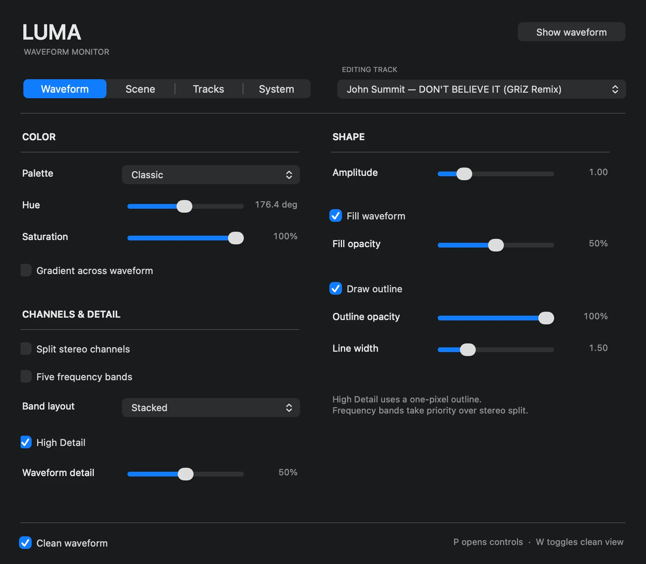646x564 pixels.
Task: Click the Hue slider handle
Action: pyautogui.click(x=184, y=206)
